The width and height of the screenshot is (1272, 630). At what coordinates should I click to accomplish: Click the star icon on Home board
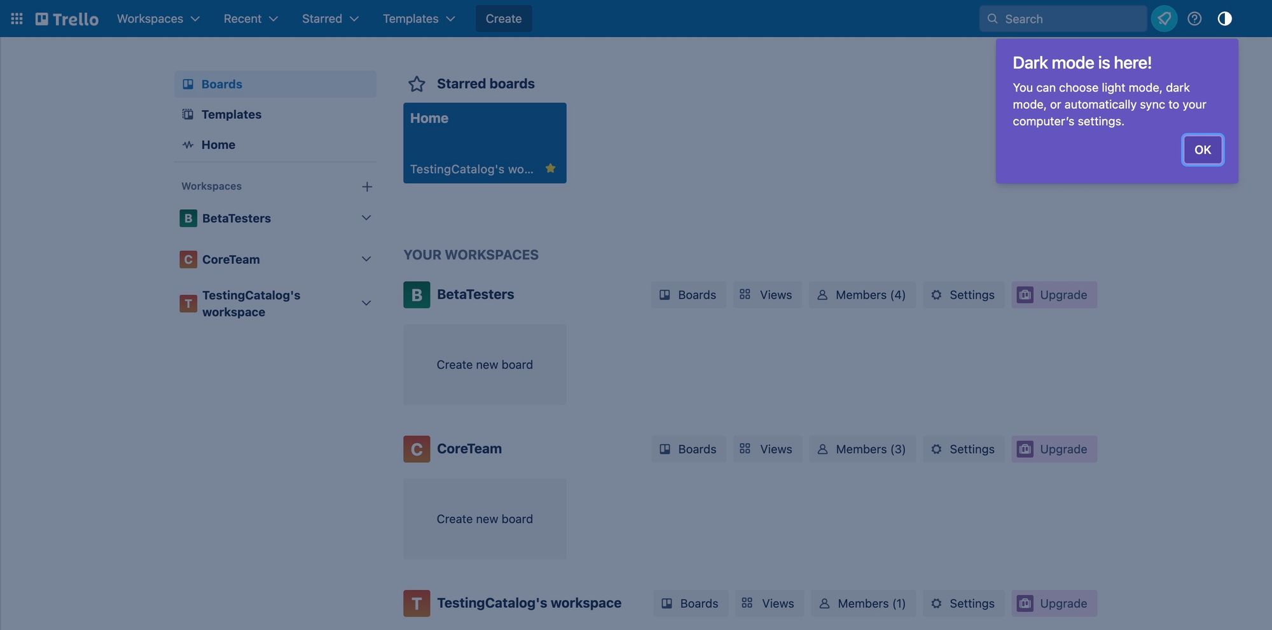(551, 168)
